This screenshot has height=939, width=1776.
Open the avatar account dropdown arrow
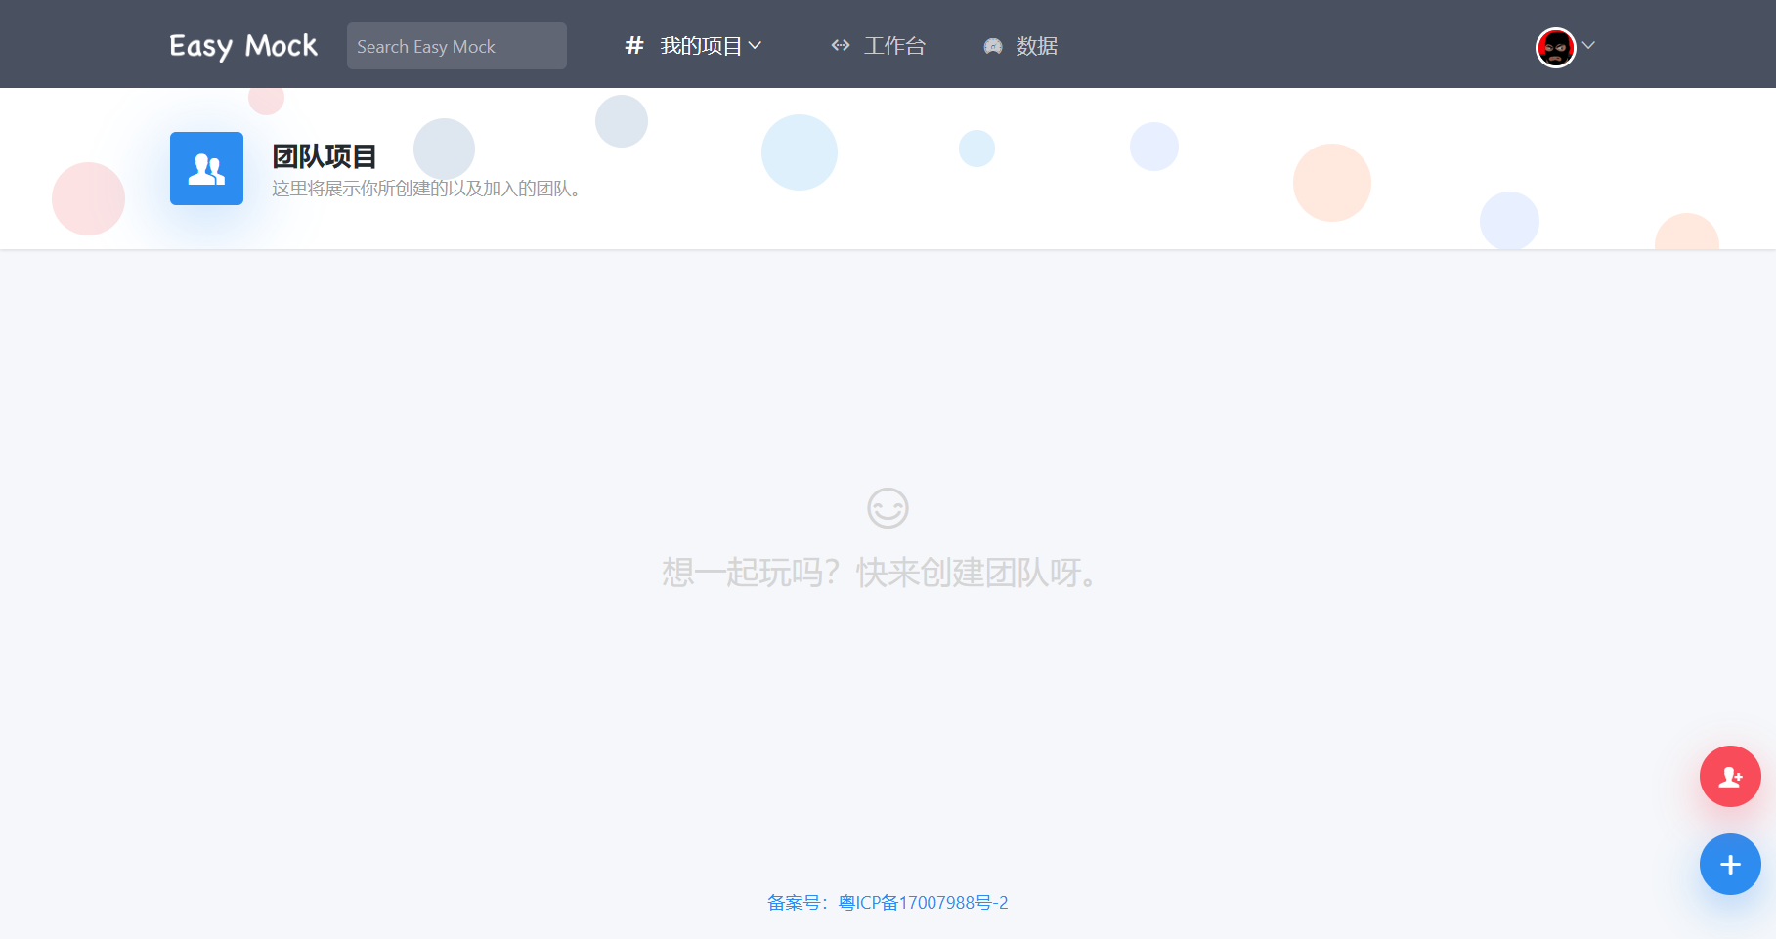(x=1589, y=46)
